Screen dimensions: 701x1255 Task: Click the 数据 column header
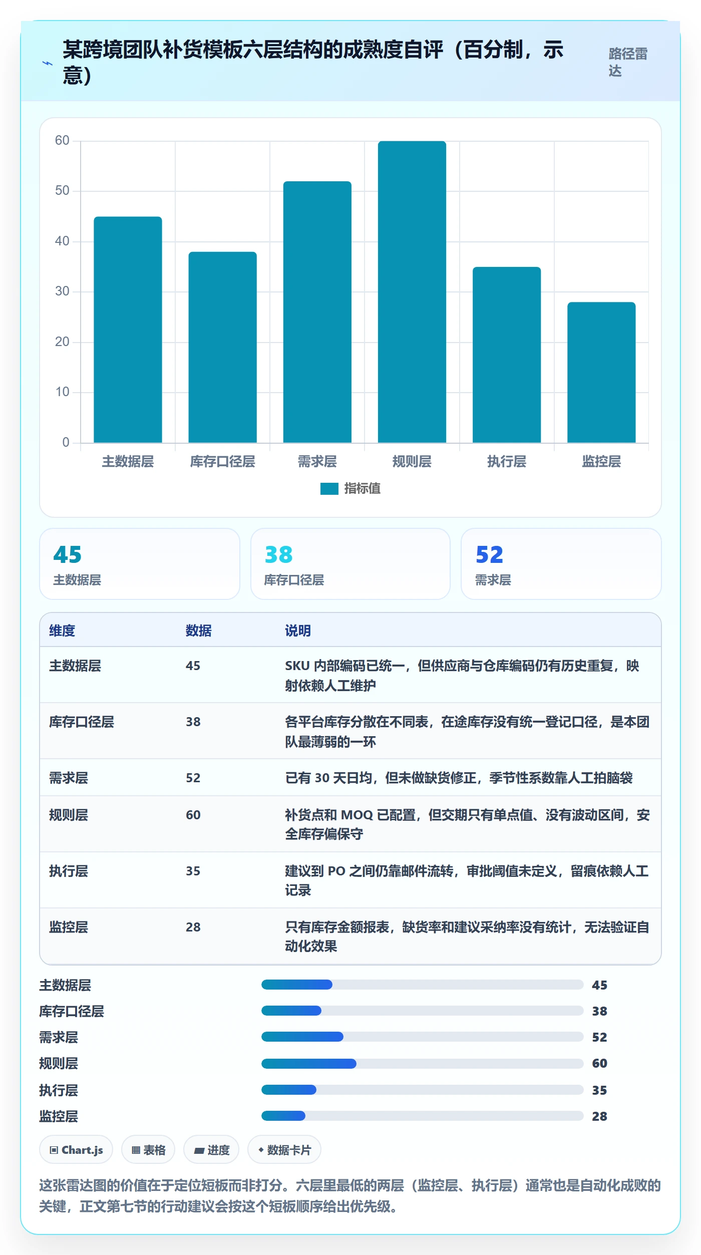(199, 631)
